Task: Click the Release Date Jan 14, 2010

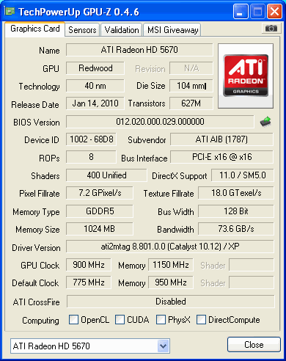Action: [x=95, y=103]
